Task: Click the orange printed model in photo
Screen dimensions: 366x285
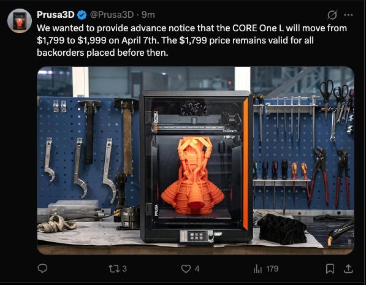Action: coord(193,175)
